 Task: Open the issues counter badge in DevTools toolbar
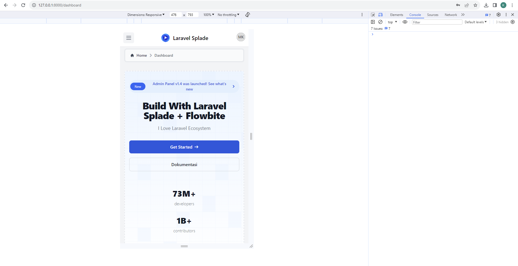point(488,15)
